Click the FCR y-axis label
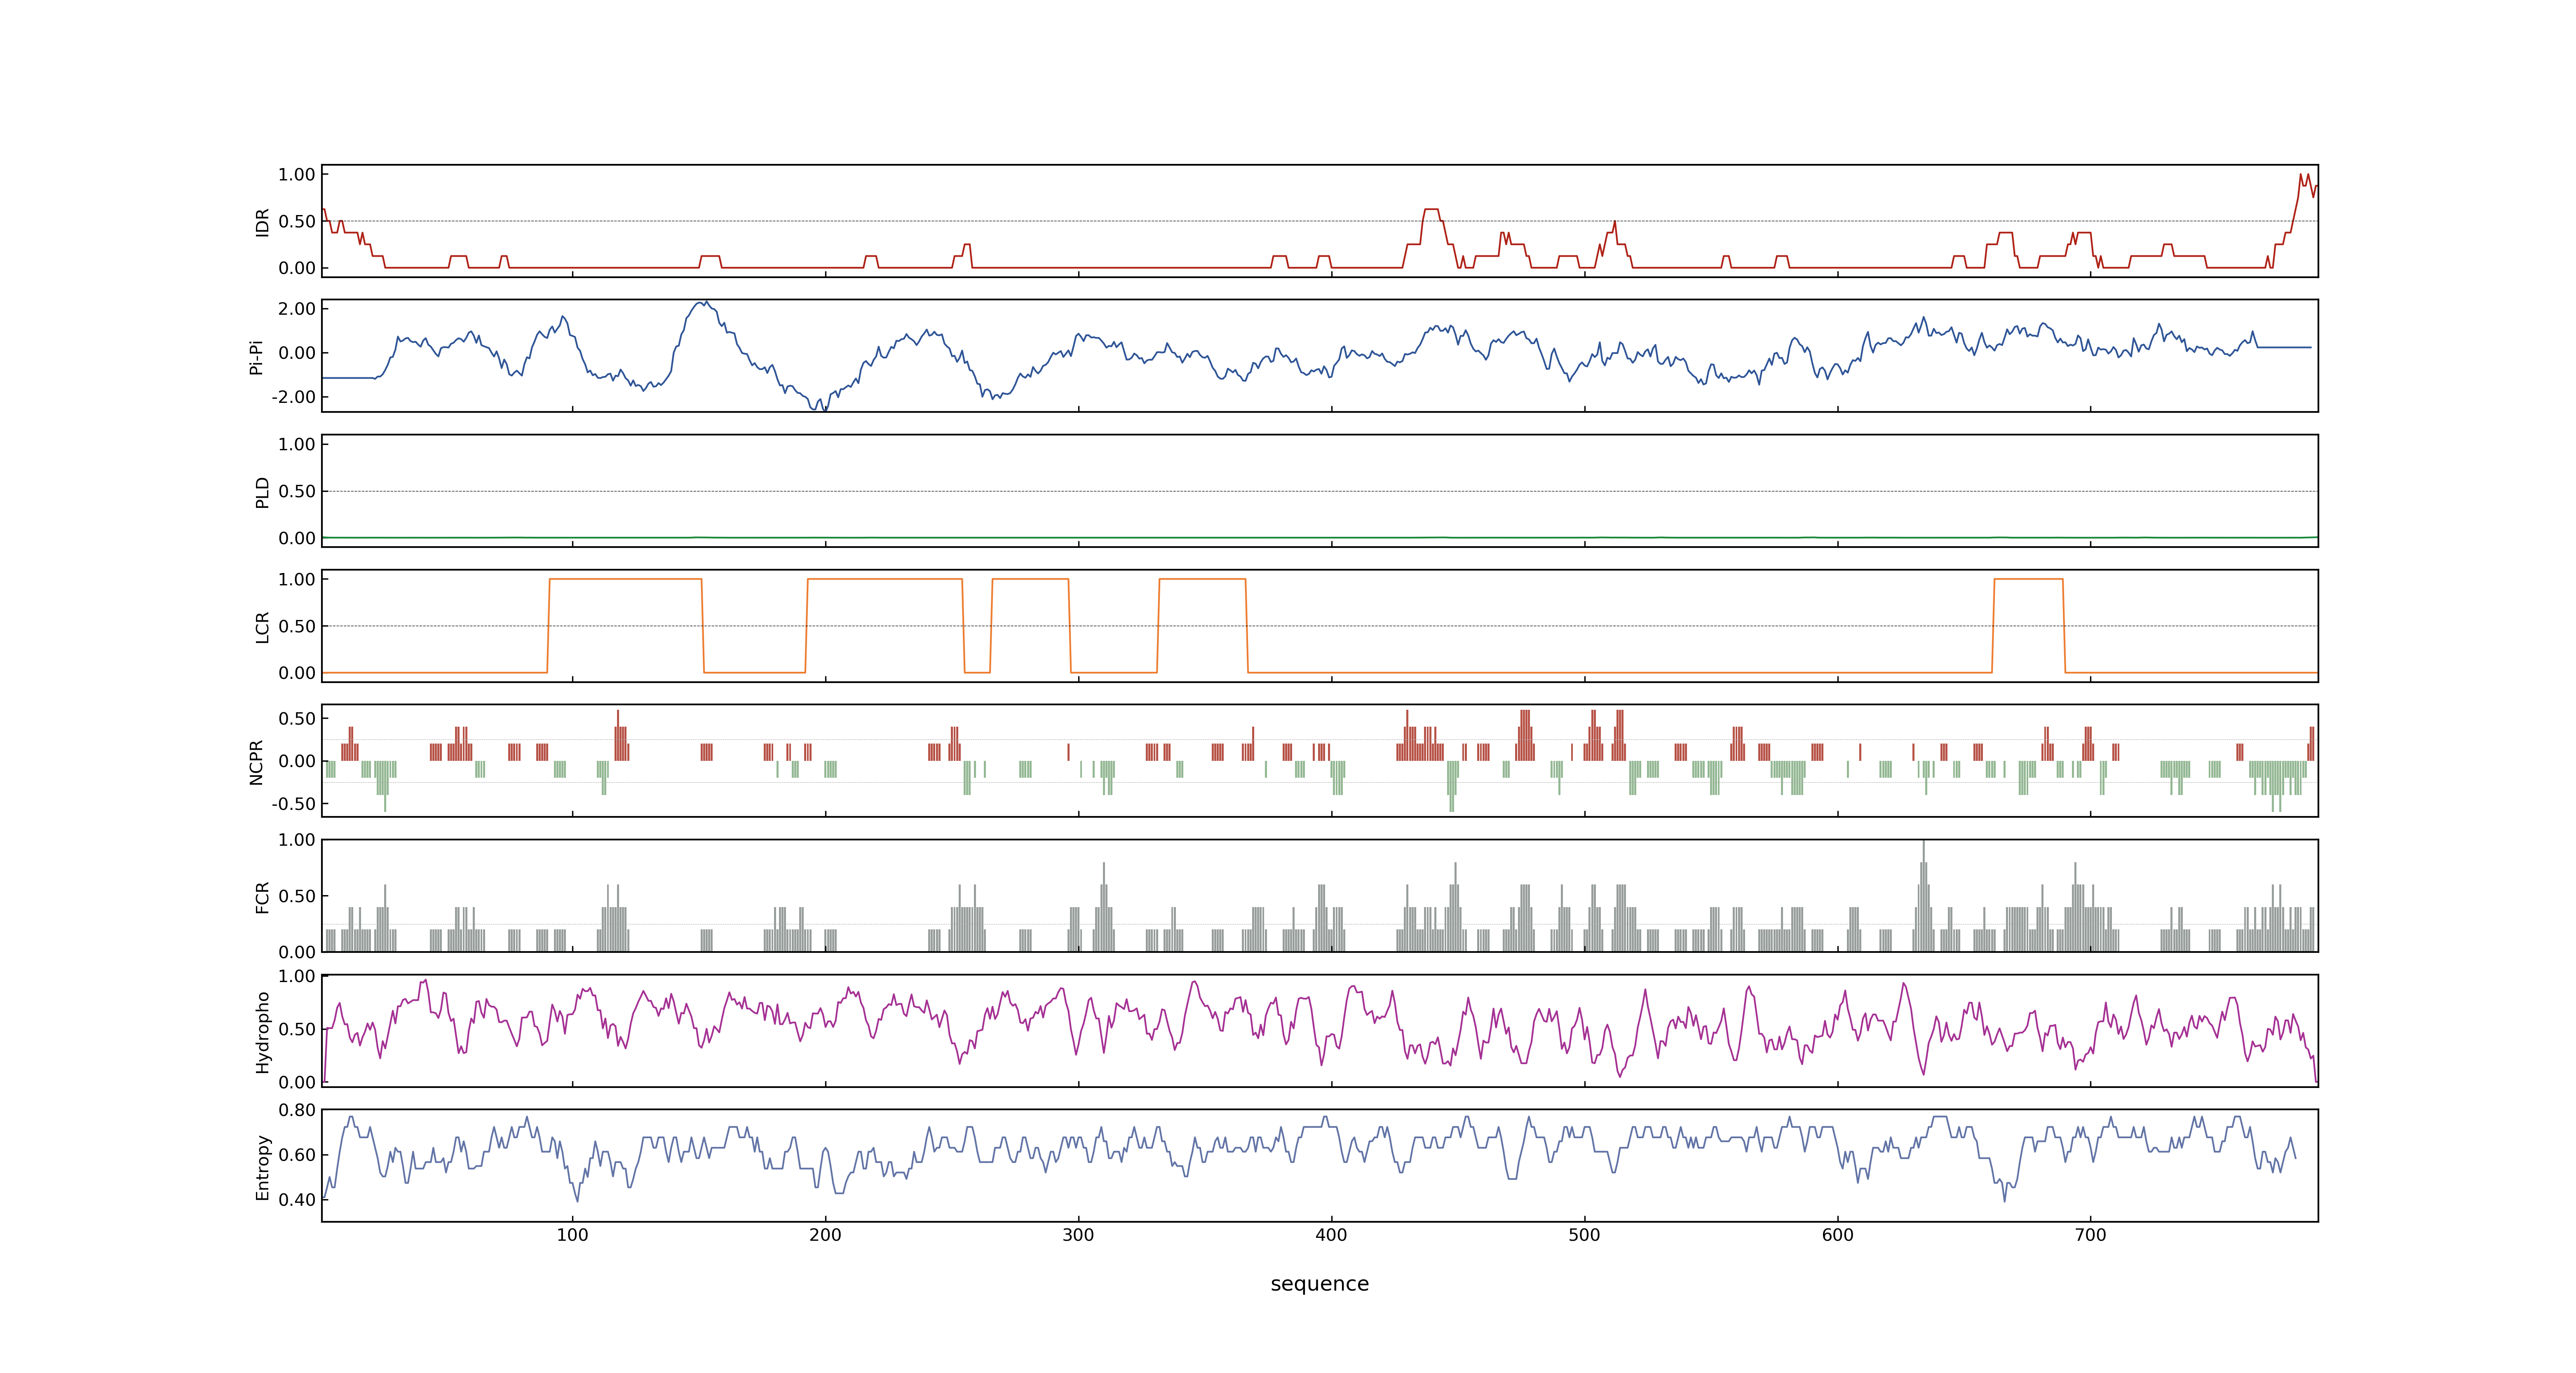Screen dimensions: 2576x1373 (263, 896)
